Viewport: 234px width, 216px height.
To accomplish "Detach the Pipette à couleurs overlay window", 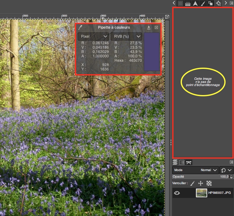I will coord(149,27).
